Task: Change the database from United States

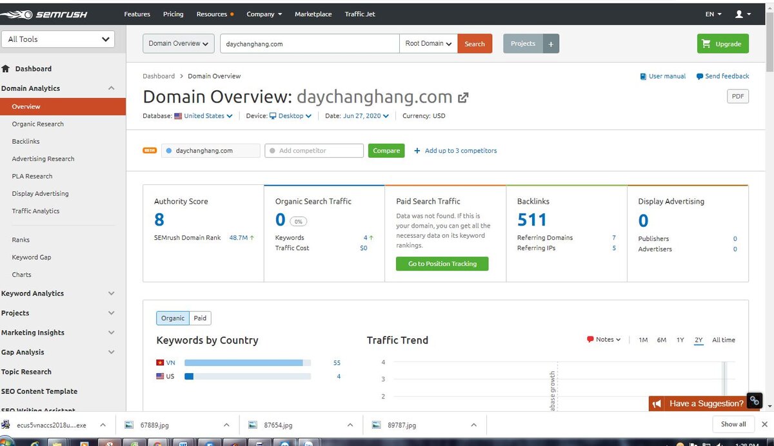Action: 208,116
